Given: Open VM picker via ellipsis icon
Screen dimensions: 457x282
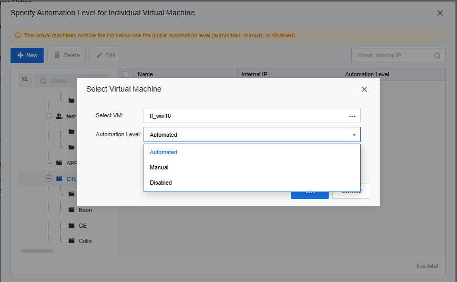Looking at the screenshot, I should coord(352,116).
